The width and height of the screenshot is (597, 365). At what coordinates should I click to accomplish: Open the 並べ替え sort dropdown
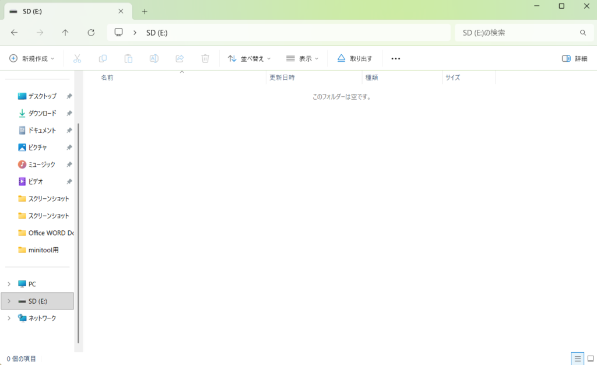pos(249,58)
